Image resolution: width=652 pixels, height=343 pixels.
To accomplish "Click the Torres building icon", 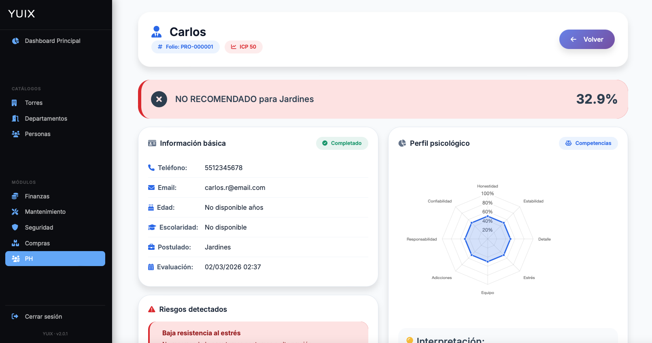I will coord(15,103).
